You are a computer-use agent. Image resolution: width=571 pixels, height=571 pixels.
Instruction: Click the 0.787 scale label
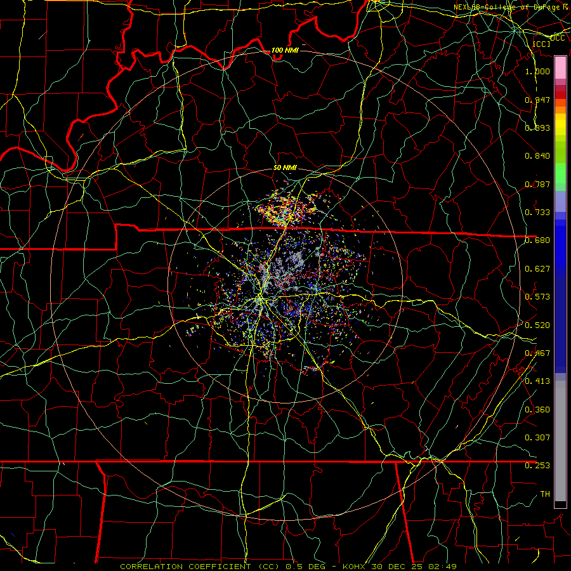[537, 184]
